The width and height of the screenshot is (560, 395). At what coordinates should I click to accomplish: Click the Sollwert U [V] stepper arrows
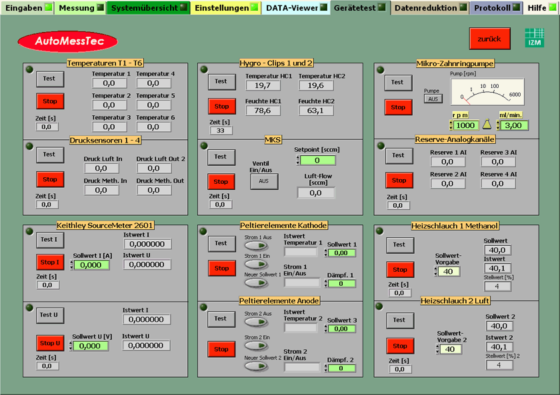click(71, 346)
